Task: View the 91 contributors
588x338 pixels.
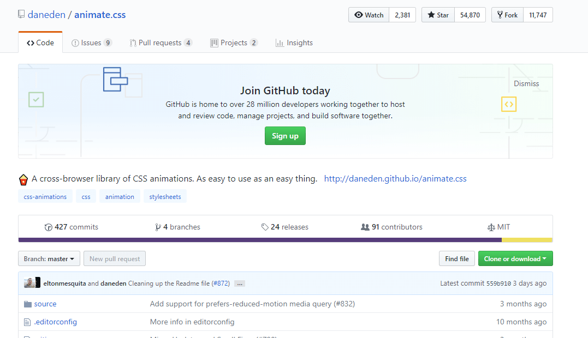Action: (391, 227)
